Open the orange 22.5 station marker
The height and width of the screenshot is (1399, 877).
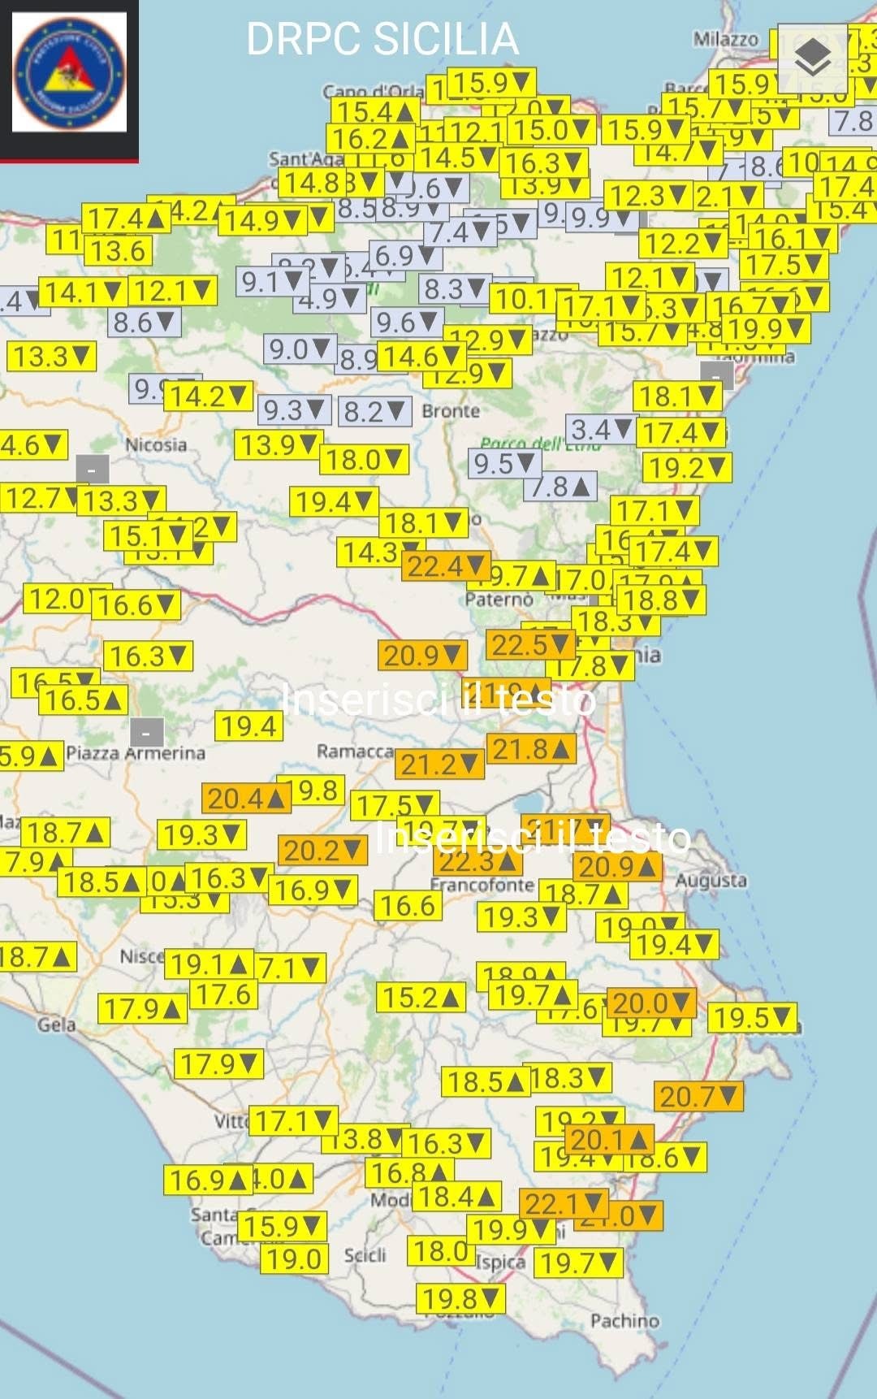[x=530, y=645]
